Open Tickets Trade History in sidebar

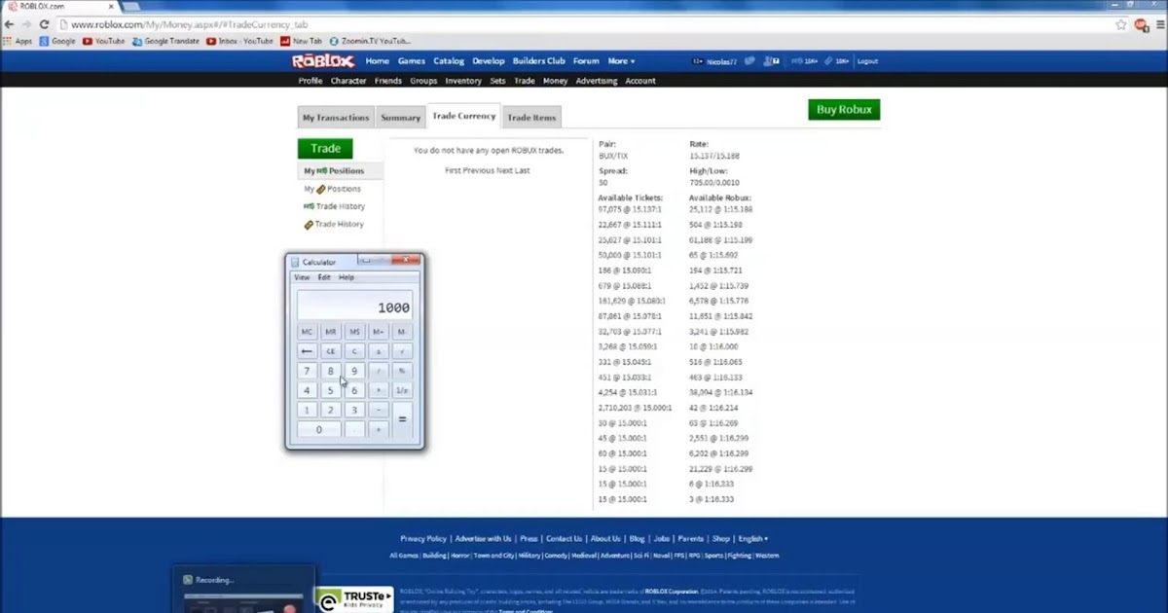(334, 224)
